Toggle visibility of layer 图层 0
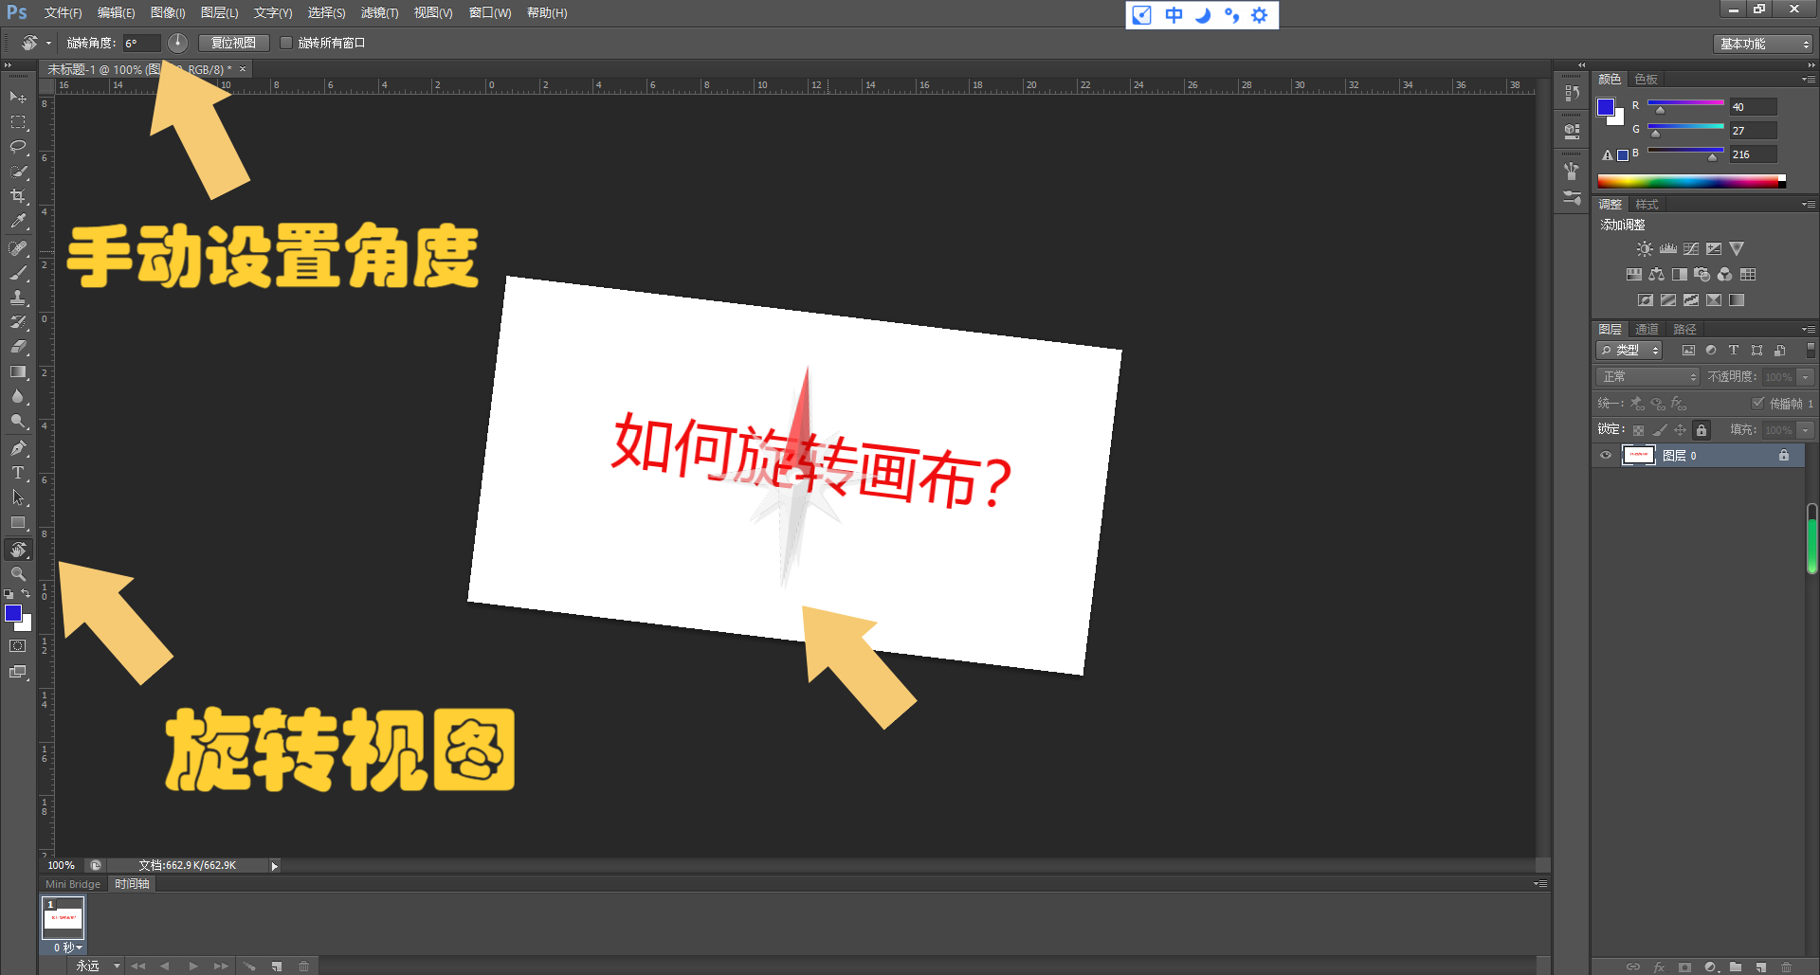This screenshot has width=1820, height=975. pyautogui.click(x=1605, y=456)
